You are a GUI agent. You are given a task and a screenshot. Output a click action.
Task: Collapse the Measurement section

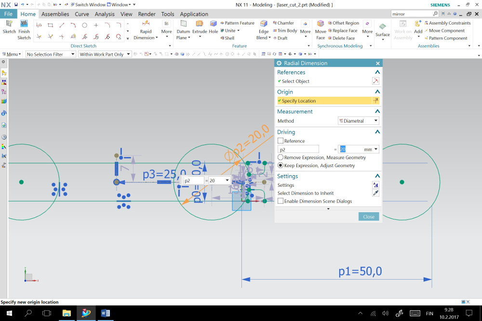coord(377,111)
